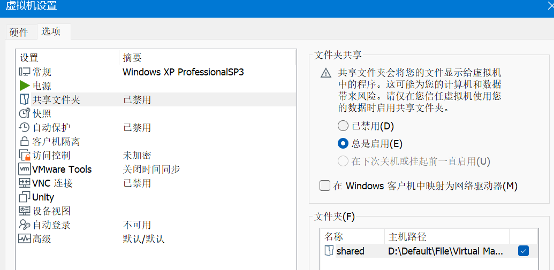Open the 自动登录 (Autologin) settings row
The width and height of the screenshot is (554, 270).
point(51,225)
